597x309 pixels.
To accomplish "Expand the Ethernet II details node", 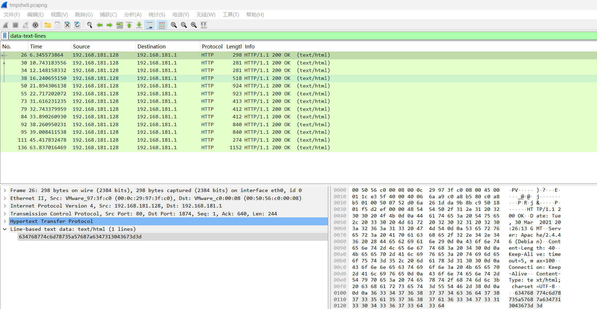I will tap(5, 198).
